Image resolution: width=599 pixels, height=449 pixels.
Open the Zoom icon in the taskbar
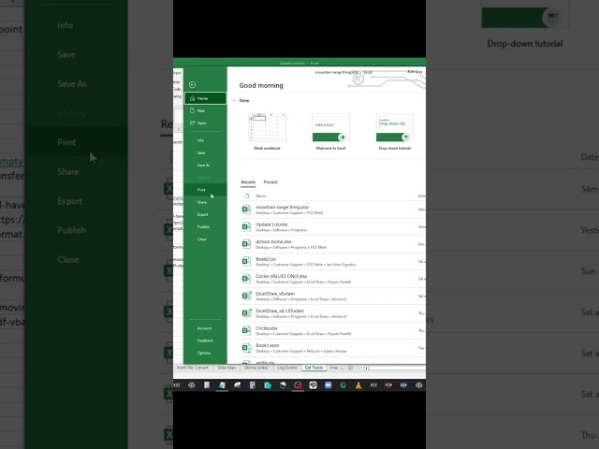point(329,385)
